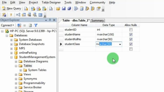164x92 pixels.
Task: Open Object Explorer window position arrow
Action: click(x=46, y=20)
